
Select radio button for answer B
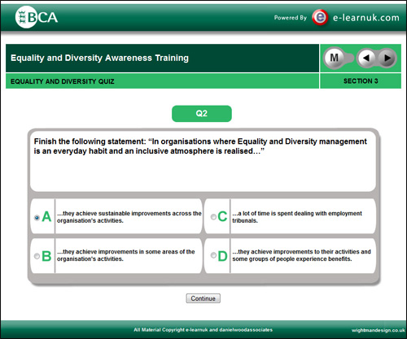pyautogui.click(x=37, y=256)
